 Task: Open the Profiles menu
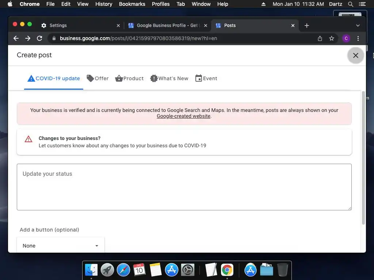click(x=161, y=4)
